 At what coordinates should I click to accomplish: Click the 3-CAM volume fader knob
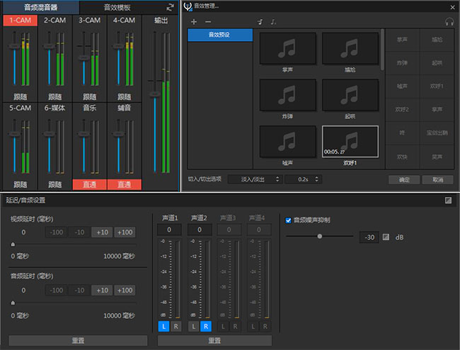[84, 58]
